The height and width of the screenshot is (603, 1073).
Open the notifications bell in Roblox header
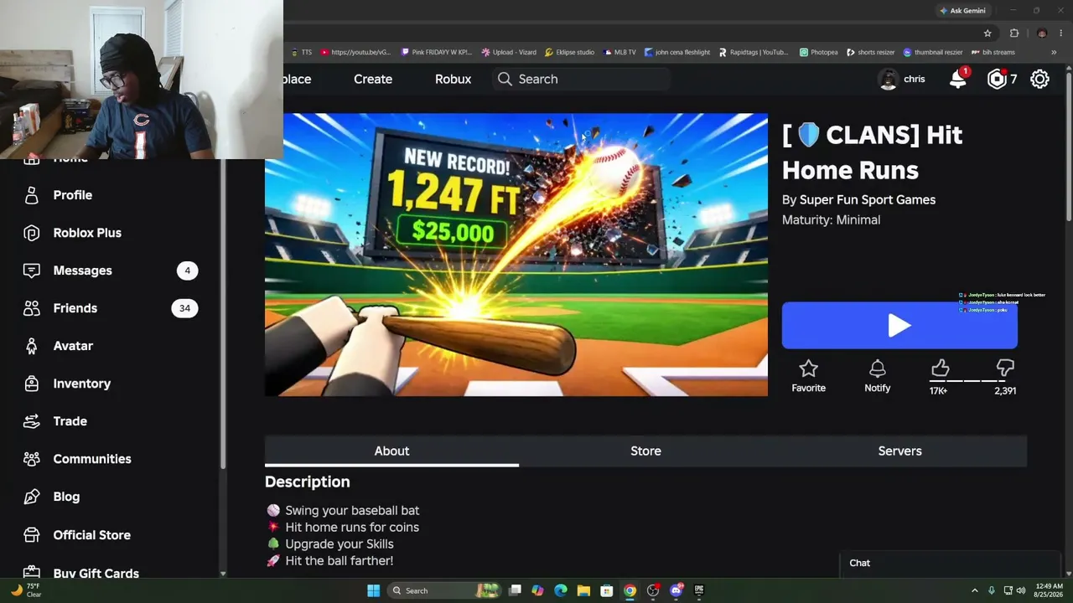click(x=958, y=79)
